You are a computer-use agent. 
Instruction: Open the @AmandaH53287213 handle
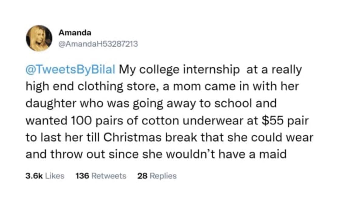click(x=98, y=44)
